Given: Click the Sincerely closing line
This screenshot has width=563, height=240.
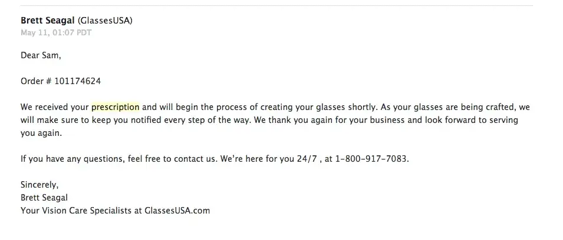Looking at the screenshot, I should [x=39, y=184].
